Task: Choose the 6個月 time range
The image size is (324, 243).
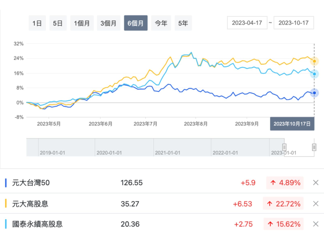Action: pos(136,23)
